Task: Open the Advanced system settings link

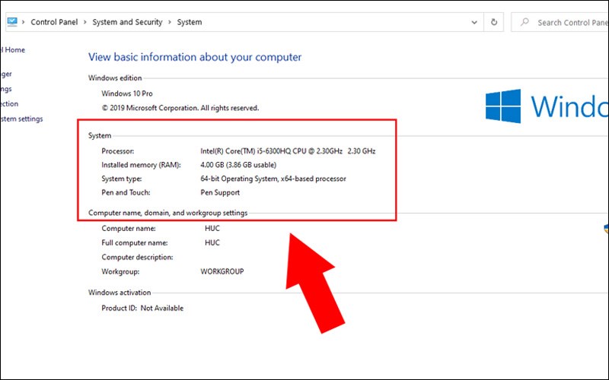Action: 21,119
